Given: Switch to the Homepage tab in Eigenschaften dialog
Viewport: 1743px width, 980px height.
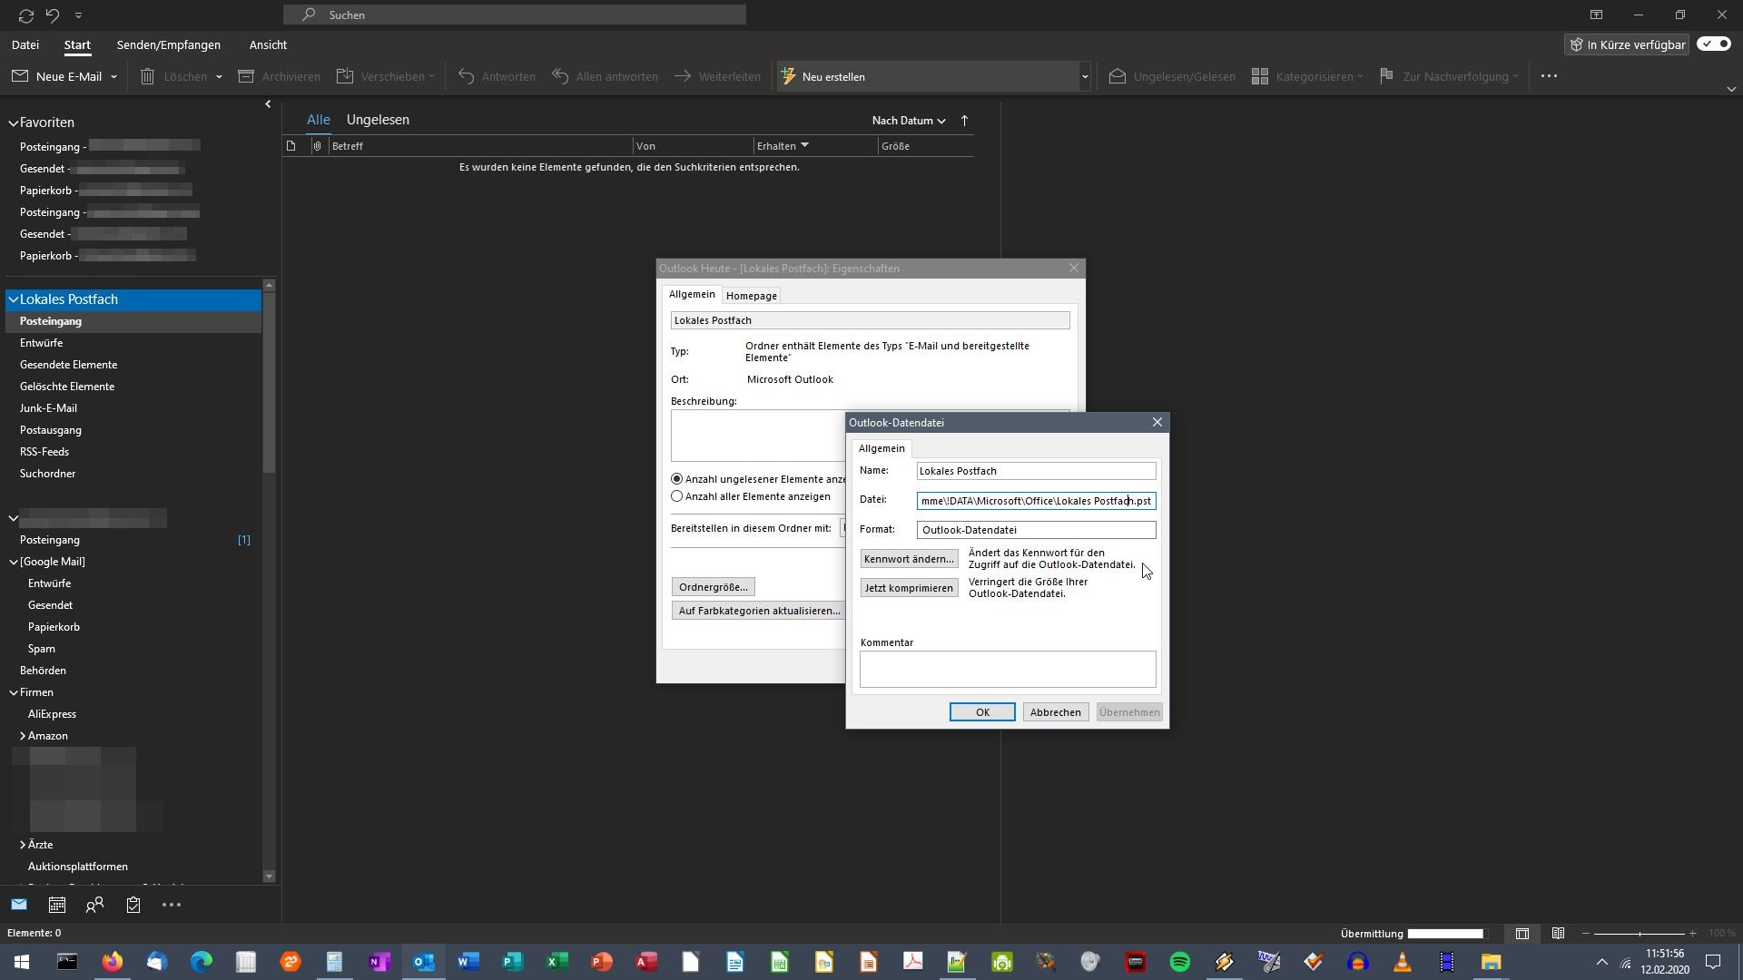Looking at the screenshot, I should point(752,296).
